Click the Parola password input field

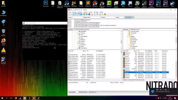tap(110, 17)
